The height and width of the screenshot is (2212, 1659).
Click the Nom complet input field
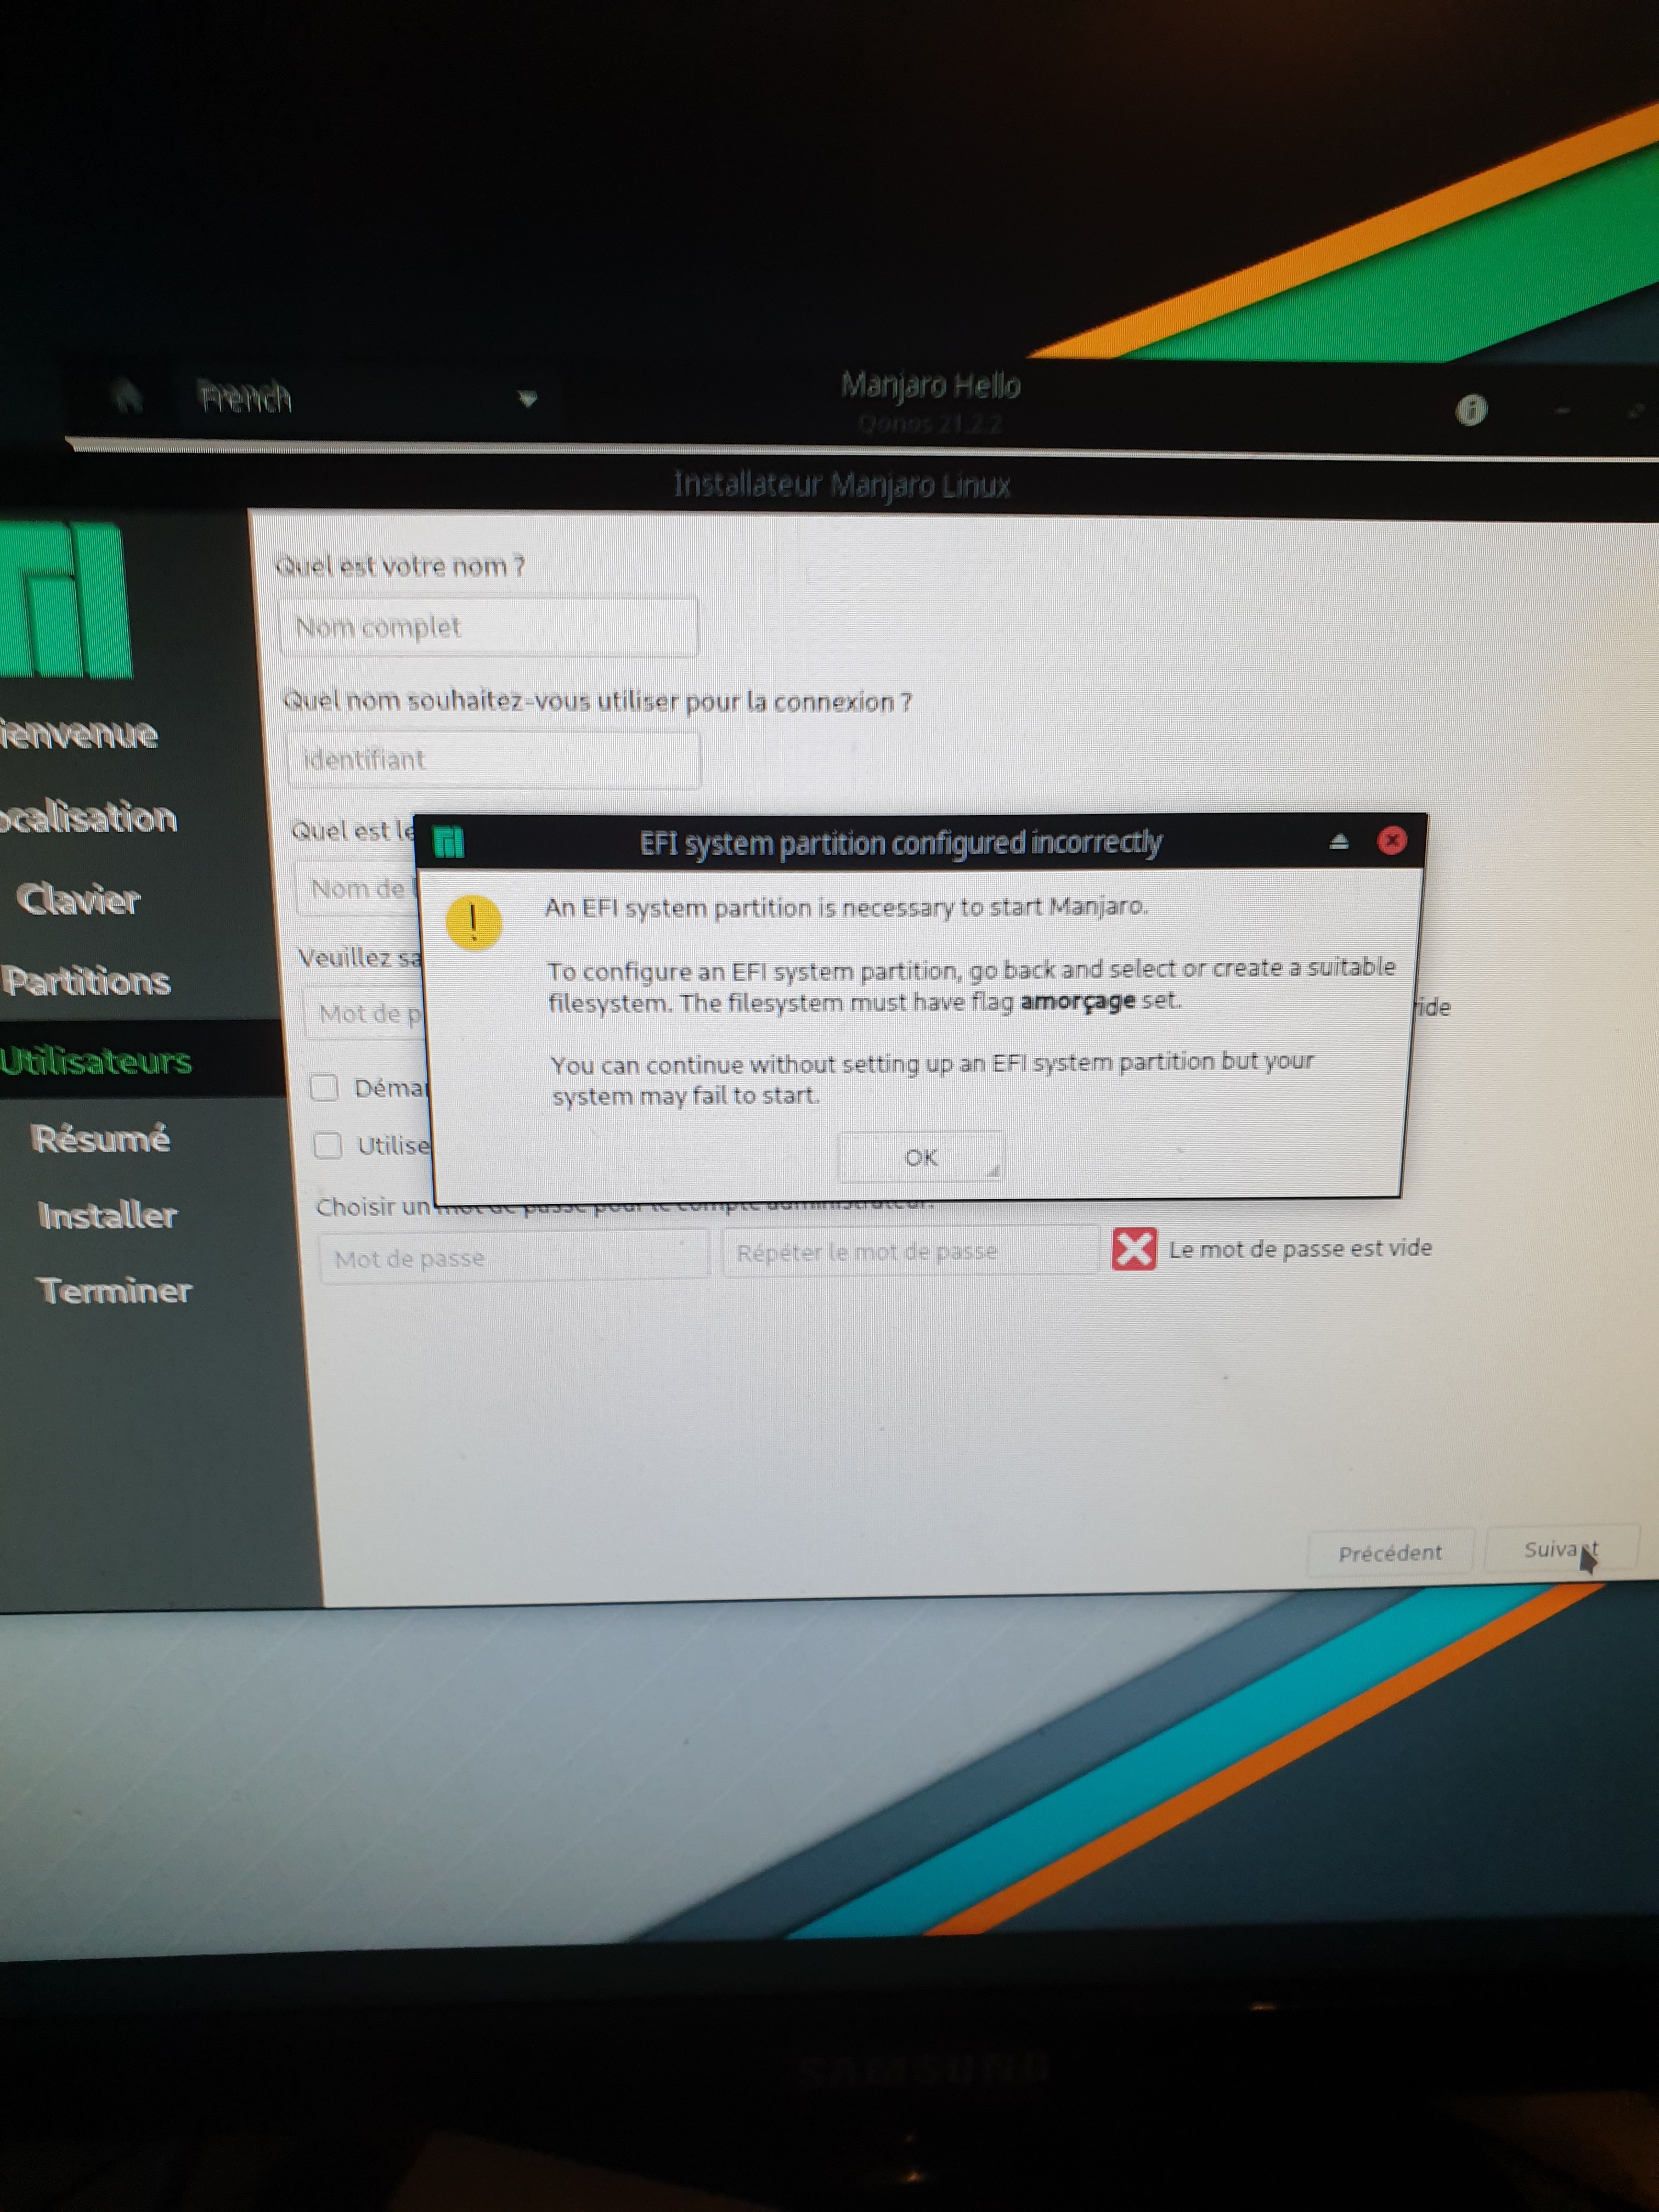point(488,627)
